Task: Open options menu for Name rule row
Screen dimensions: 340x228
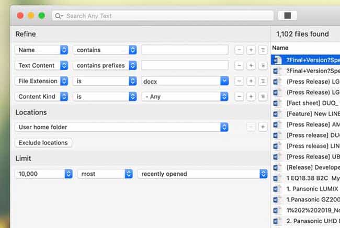Action: tap(263, 50)
